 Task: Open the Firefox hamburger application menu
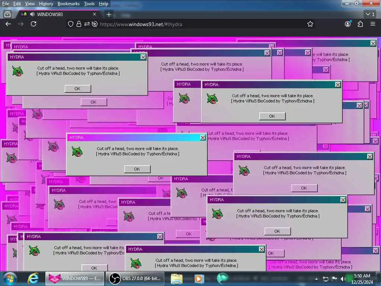373,24
